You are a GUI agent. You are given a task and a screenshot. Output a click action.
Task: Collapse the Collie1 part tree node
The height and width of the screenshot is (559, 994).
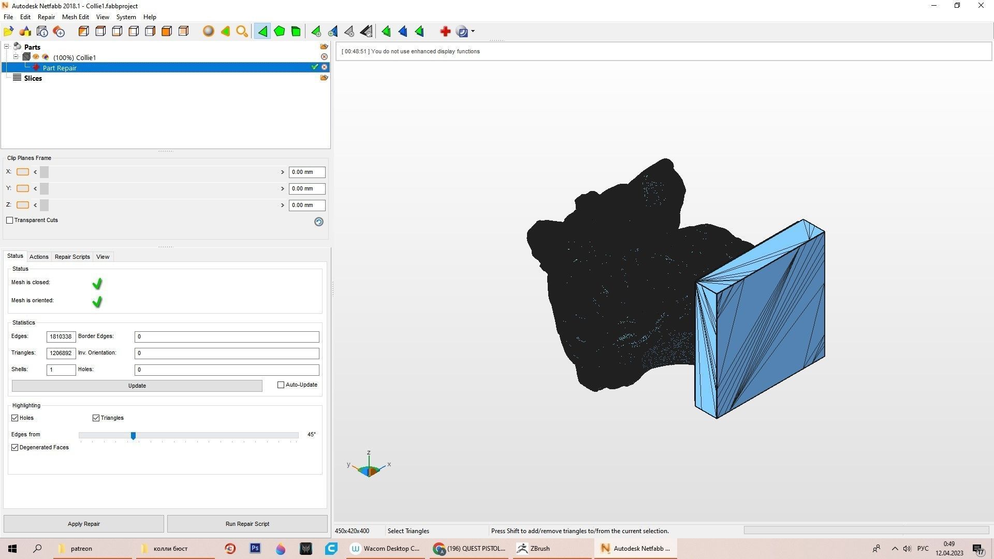click(x=16, y=57)
